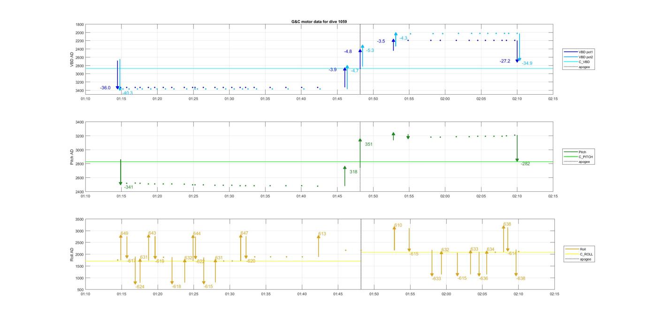Select 'Roll' legend entry
The height and width of the screenshot is (325, 657).
point(583,249)
